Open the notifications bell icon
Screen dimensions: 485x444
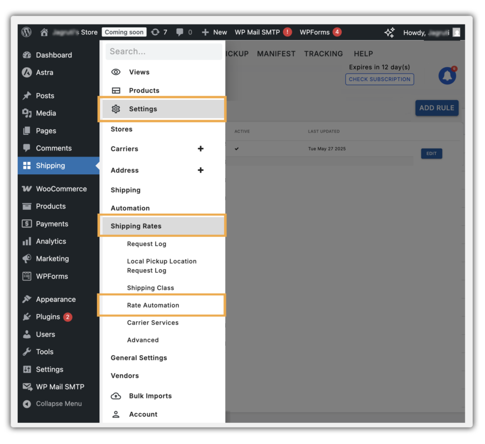point(447,75)
